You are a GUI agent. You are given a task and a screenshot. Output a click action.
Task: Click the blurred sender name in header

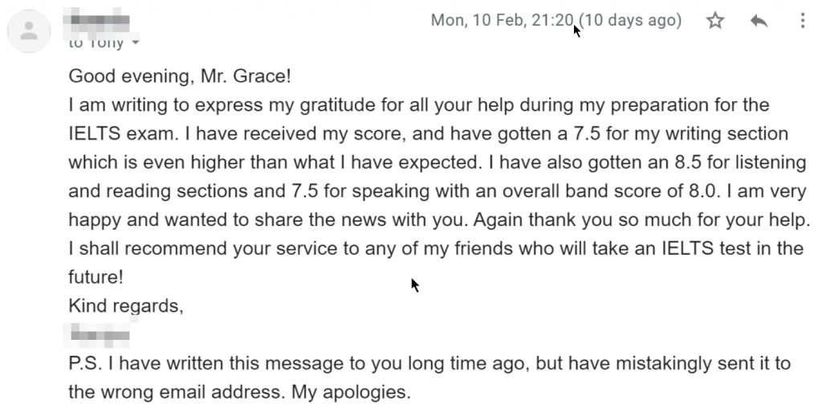(x=96, y=20)
